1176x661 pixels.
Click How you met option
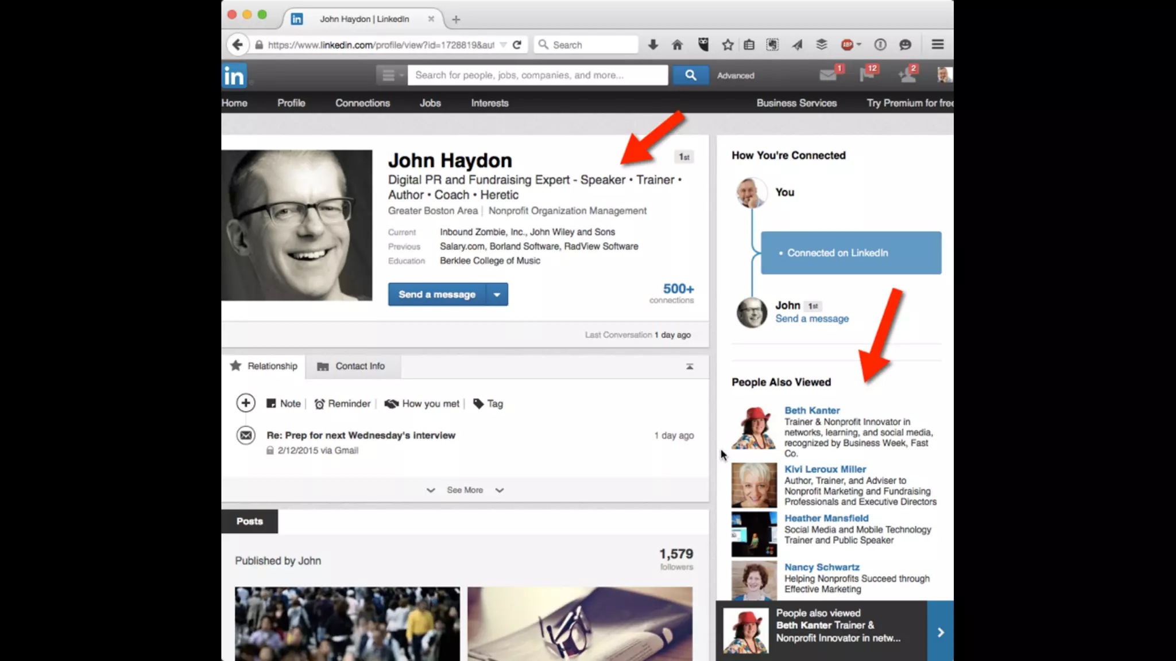(x=422, y=404)
